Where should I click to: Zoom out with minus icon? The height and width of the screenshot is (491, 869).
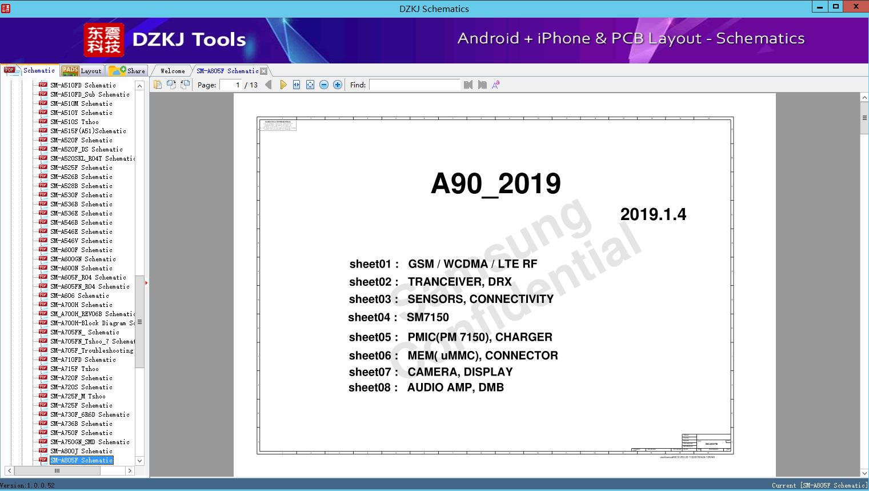click(x=324, y=85)
